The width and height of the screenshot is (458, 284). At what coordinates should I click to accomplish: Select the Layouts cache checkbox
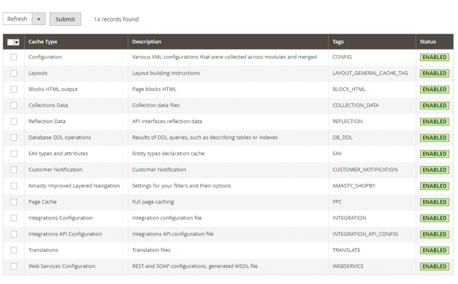click(14, 73)
